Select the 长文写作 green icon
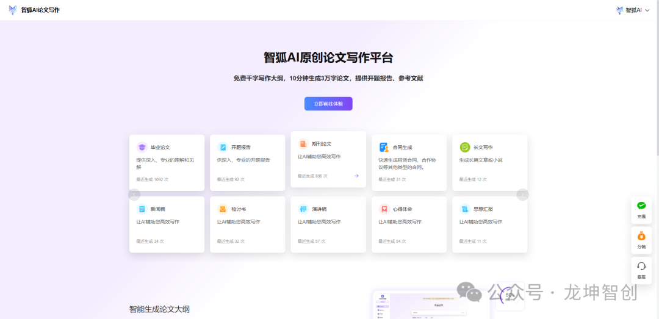The width and height of the screenshot is (659, 319). click(465, 147)
